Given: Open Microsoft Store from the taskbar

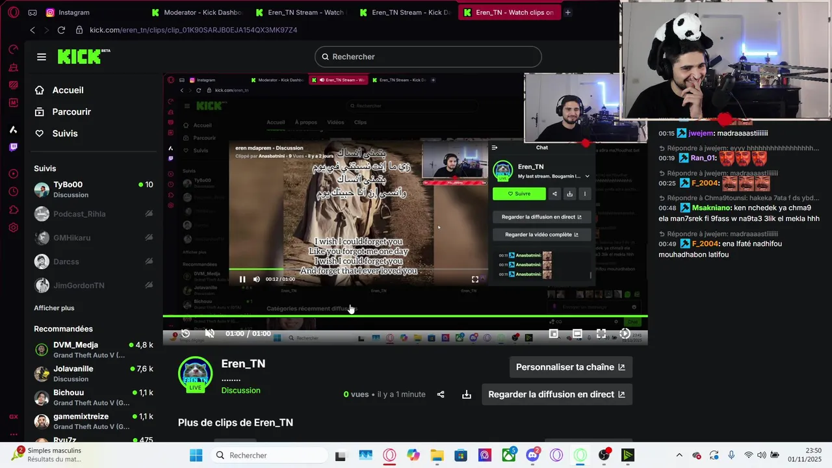Looking at the screenshot, I should [461, 455].
